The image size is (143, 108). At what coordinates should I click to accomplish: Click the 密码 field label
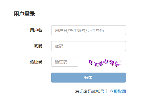click(38, 46)
